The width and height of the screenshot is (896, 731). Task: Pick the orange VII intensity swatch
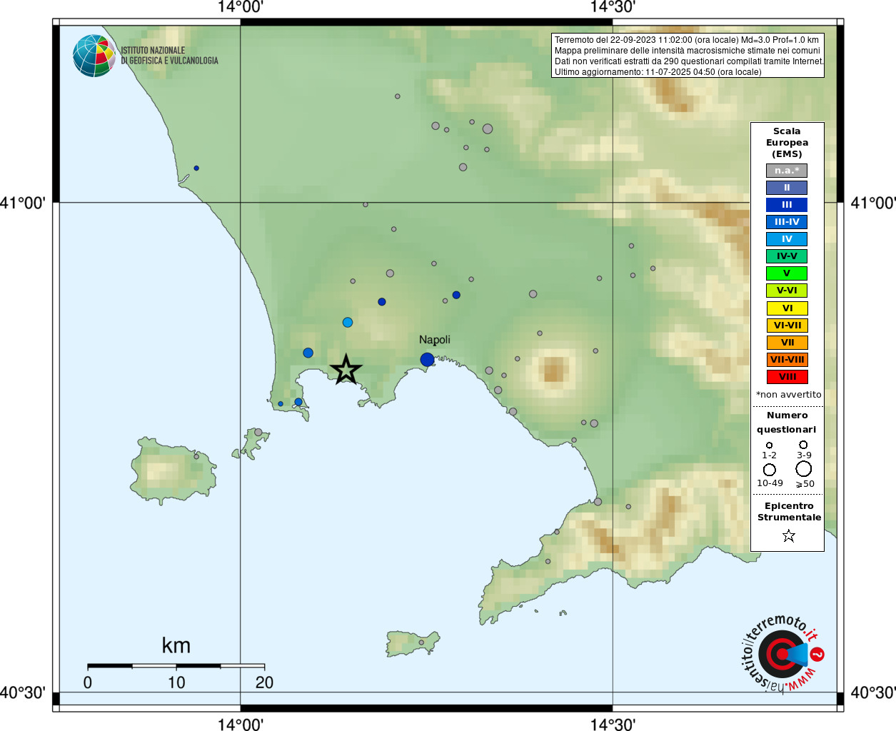[x=787, y=343]
